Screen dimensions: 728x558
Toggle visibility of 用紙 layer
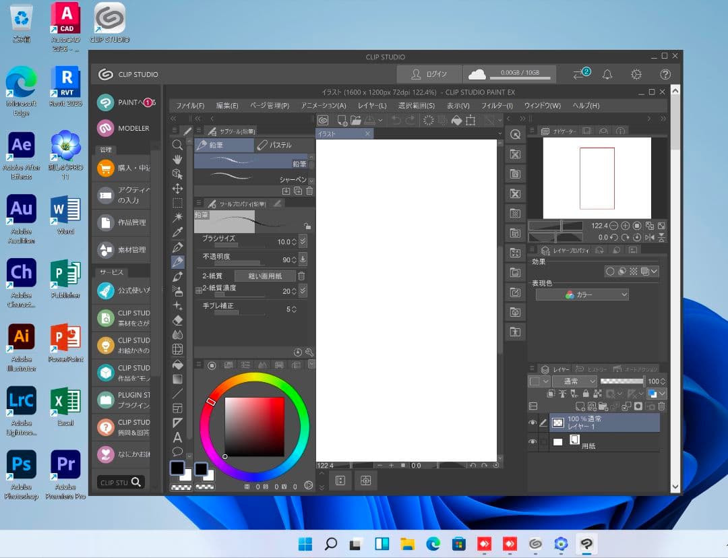[x=533, y=442]
